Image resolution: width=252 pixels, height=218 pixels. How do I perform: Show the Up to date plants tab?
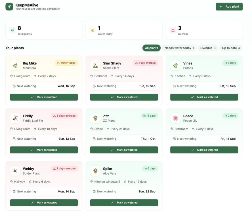click(x=231, y=48)
